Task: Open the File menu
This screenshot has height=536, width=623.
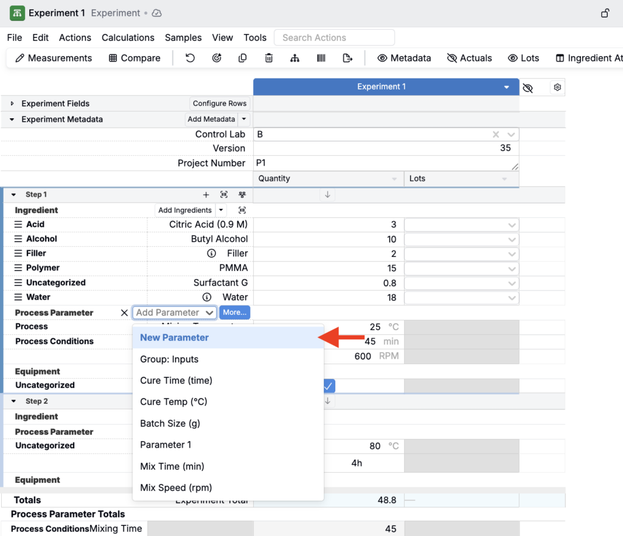Action: [15, 38]
